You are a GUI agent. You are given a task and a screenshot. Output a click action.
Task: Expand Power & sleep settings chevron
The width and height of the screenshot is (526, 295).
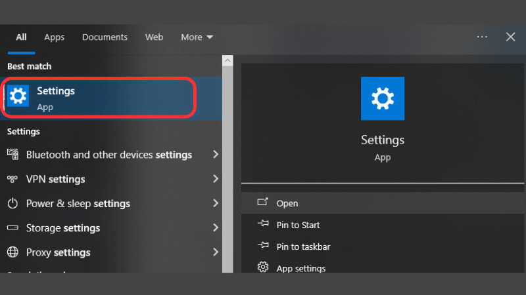(216, 203)
